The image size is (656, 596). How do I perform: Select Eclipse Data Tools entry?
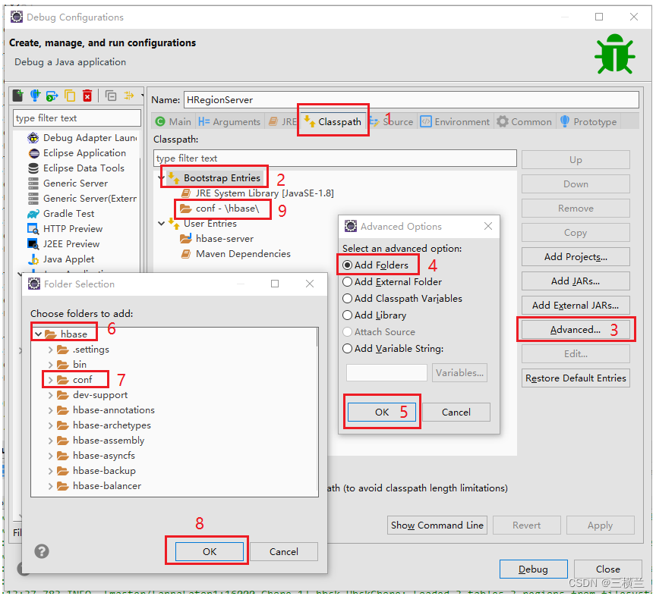pos(76,168)
